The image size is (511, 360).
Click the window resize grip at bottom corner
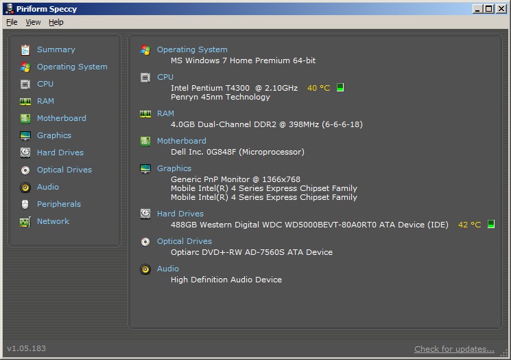[x=504, y=353]
